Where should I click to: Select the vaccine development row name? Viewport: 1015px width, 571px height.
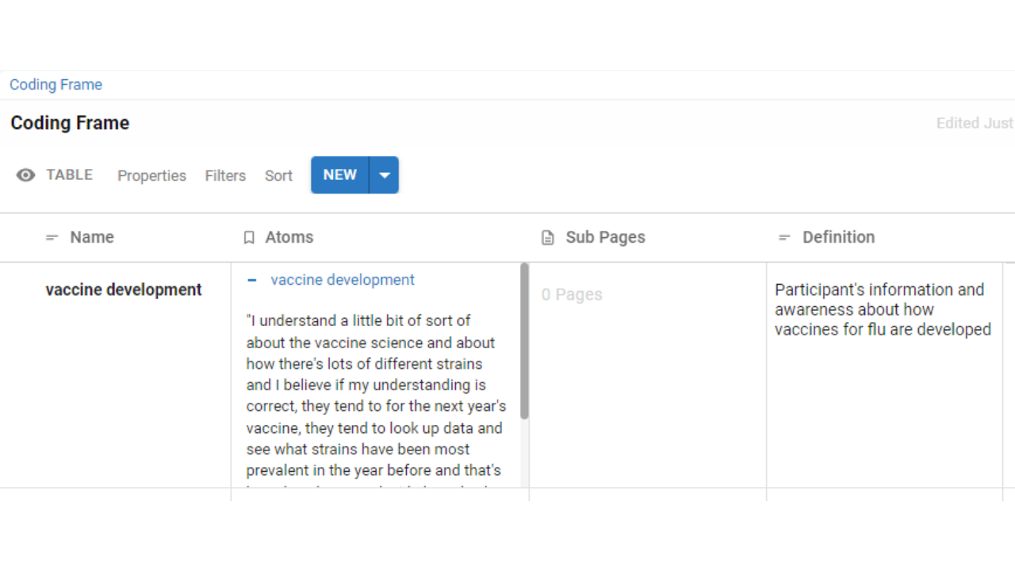tap(124, 289)
